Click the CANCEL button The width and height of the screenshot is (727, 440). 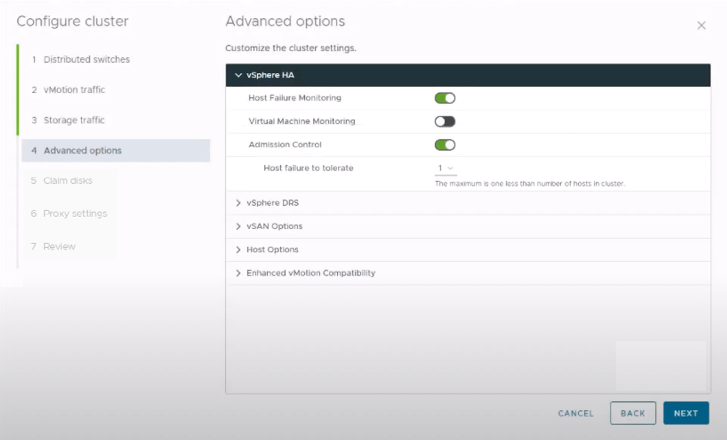point(576,413)
